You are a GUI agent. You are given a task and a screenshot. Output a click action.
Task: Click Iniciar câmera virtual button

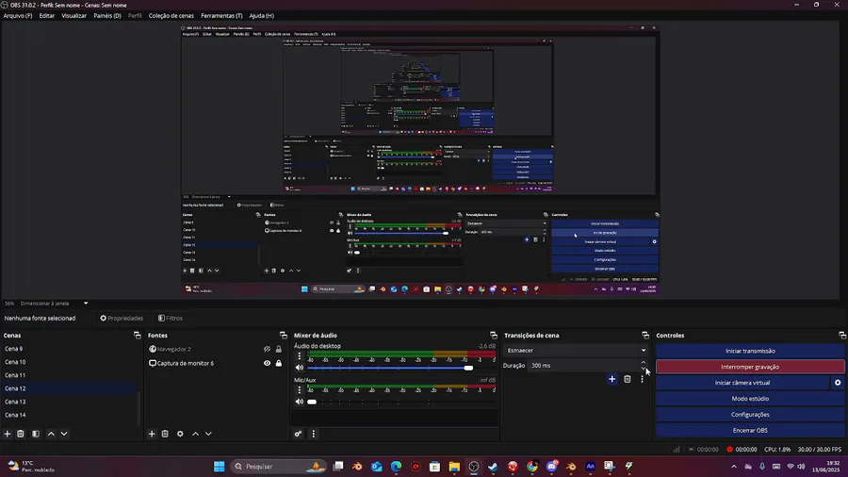[x=742, y=383]
